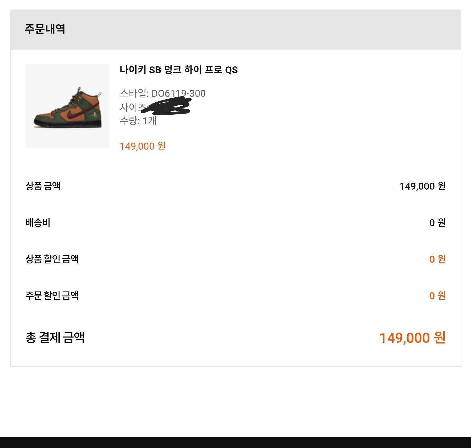Screen dimensions: 471x448
Task: Click the 상품 할인 금액 label
Action: [52, 259]
